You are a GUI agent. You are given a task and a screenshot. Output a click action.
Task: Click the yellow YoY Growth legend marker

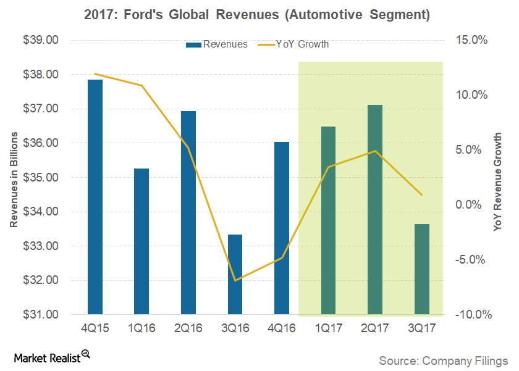pyautogui.click(x=266, y=44)
